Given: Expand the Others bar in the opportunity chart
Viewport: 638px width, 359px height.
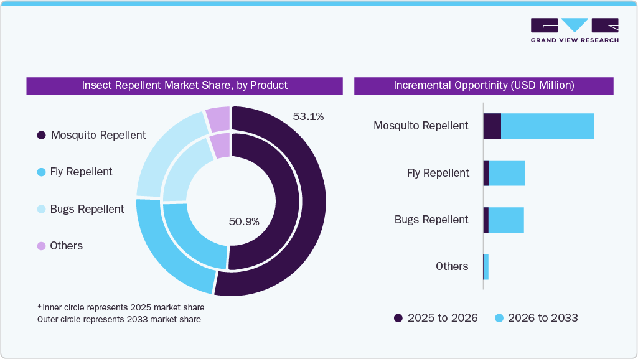Looking at the screenshot, I should (x=486, y=266).
